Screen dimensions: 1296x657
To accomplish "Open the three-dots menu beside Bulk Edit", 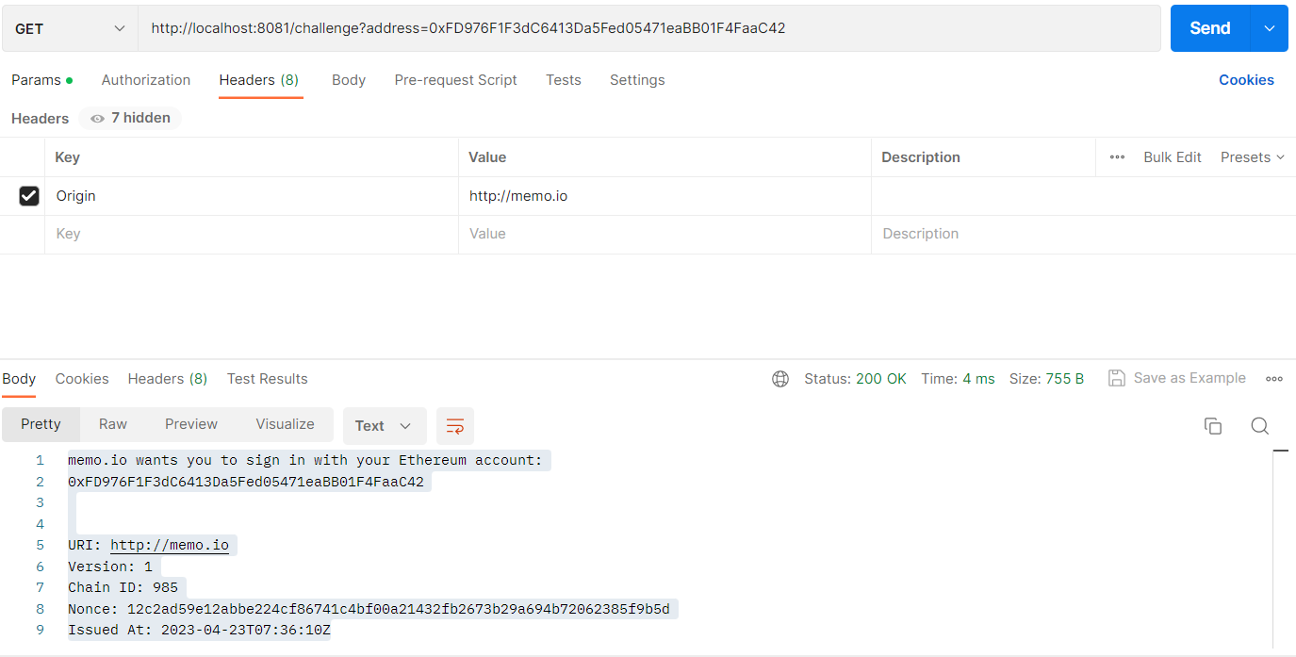I will (x=1117, y=157).
